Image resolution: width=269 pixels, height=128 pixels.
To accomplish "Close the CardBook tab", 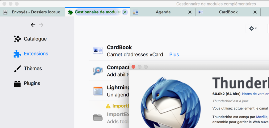I will point(255,12).
